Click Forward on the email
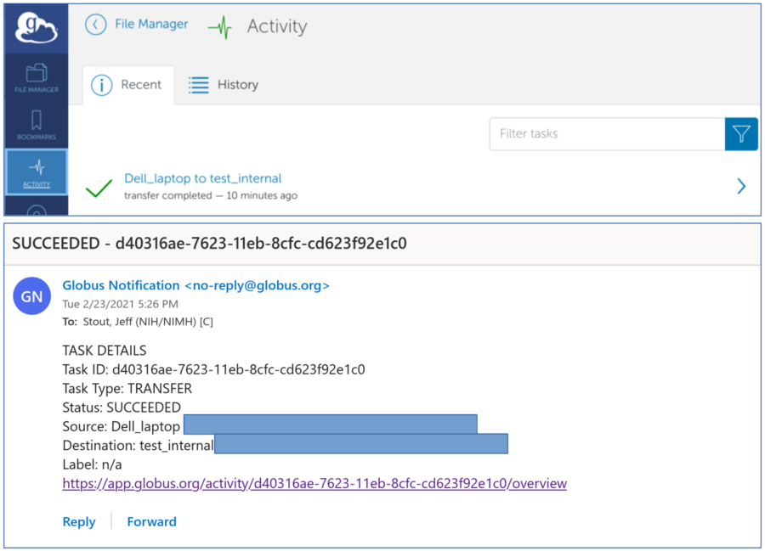Screen dimensions: 765x551 pyautogui.click(x=151, y=522)
